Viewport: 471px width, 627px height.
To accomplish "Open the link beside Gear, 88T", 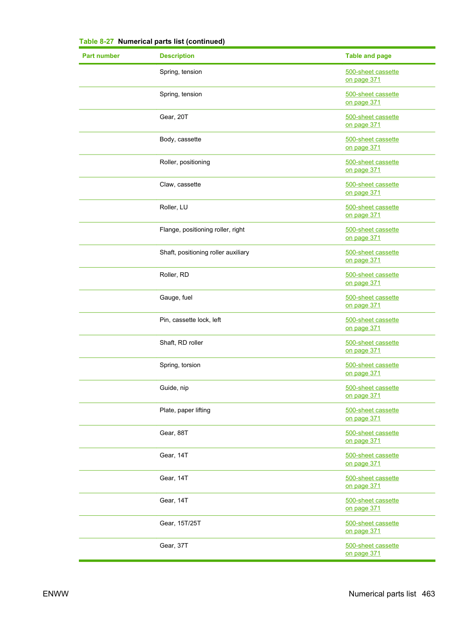I will click(372, 437).
